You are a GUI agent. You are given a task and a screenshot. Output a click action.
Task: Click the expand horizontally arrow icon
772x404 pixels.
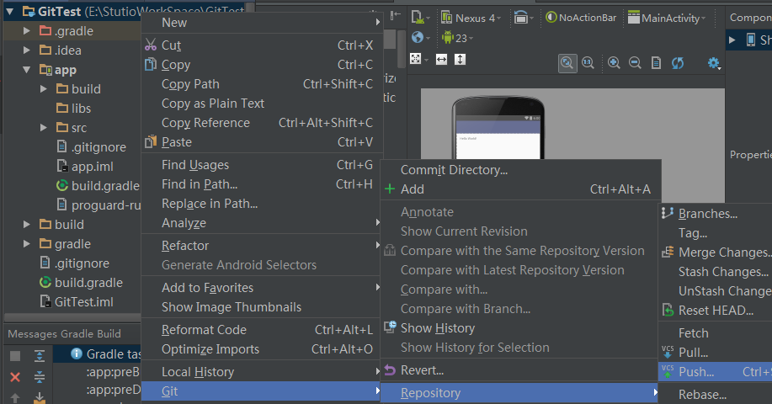coord(441,59)
